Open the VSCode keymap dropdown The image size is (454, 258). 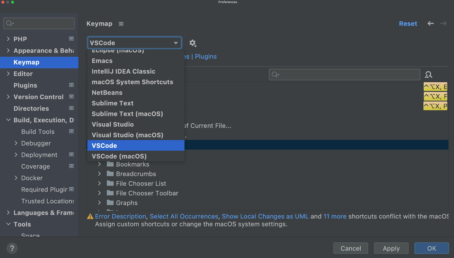click(134, 43)
